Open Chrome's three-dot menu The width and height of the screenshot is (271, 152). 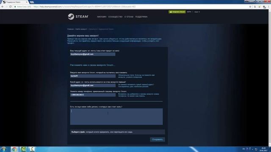[269, 7]
